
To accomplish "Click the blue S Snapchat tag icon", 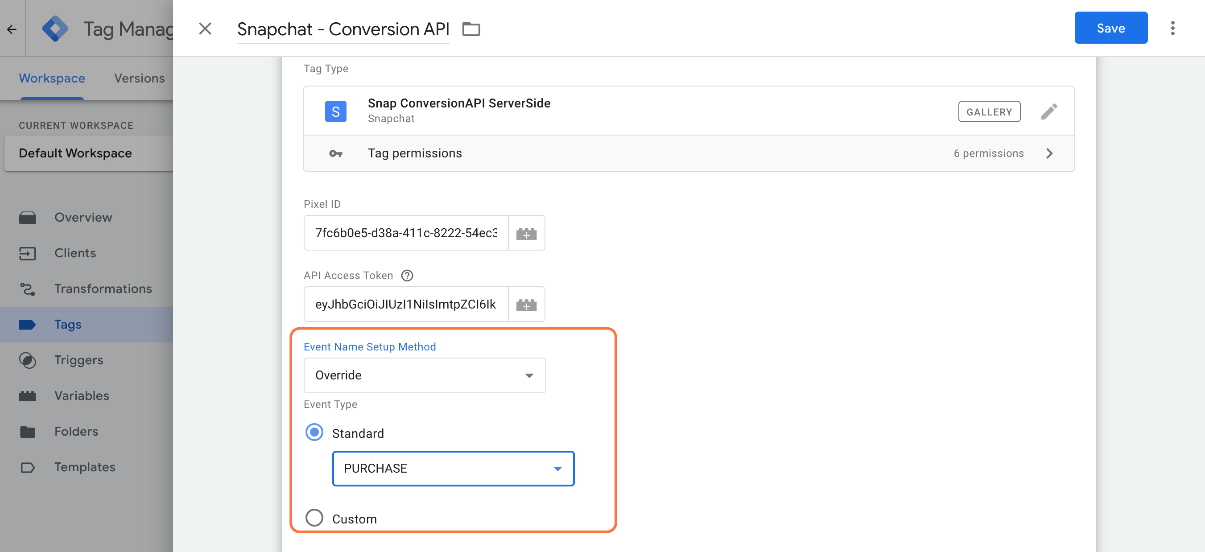I will point(335,111).
